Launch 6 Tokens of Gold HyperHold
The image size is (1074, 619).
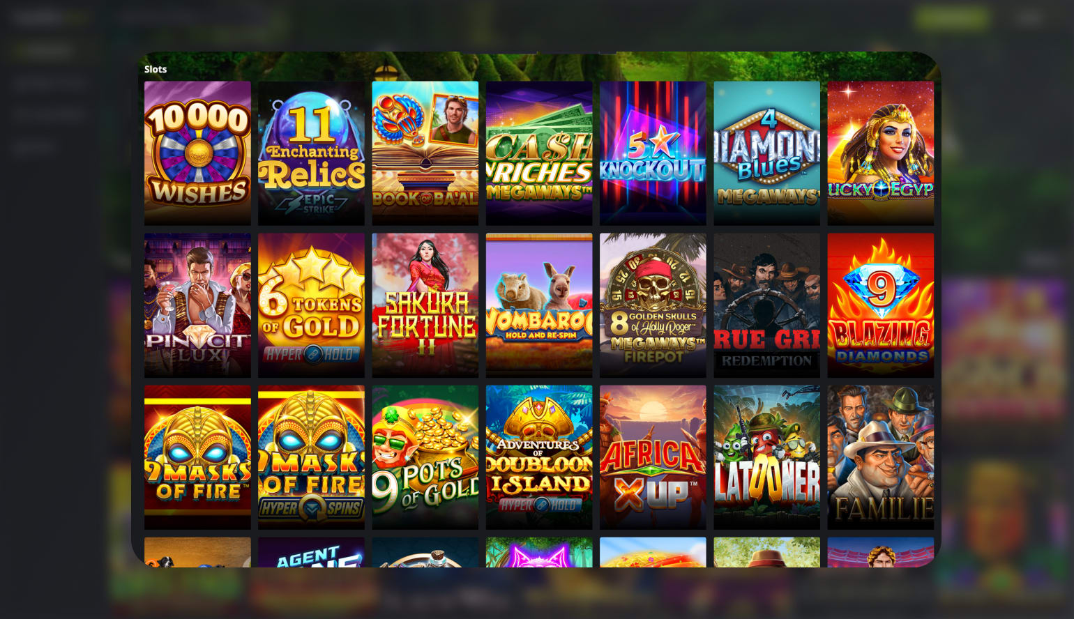click(311, 305)
